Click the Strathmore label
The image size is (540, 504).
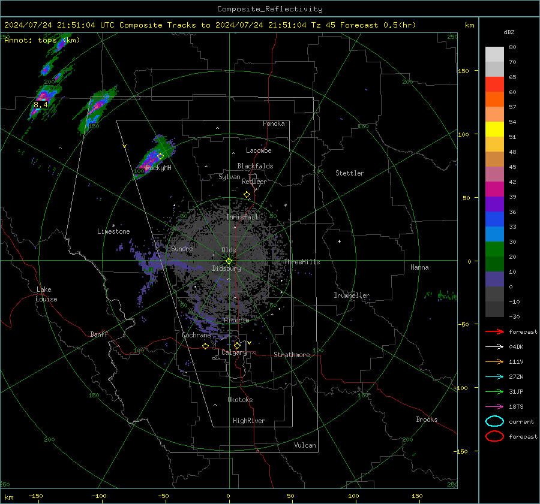[x=292, y=355]
